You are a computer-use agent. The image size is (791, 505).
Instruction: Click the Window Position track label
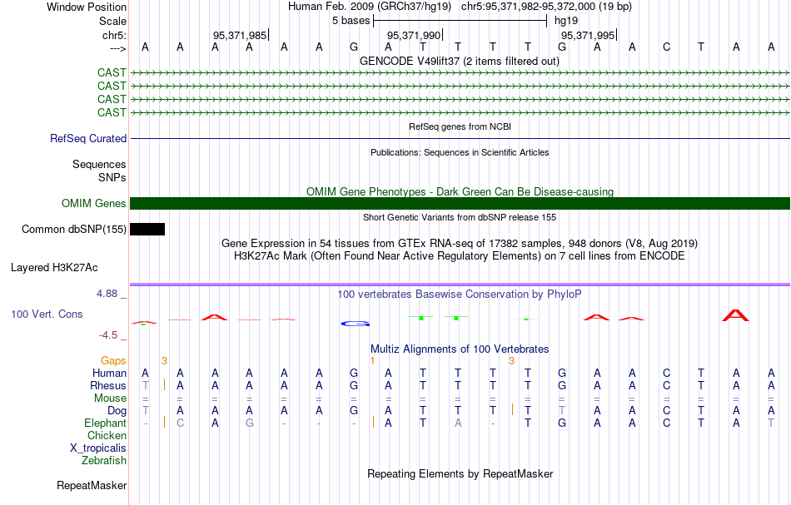[87, 7]
